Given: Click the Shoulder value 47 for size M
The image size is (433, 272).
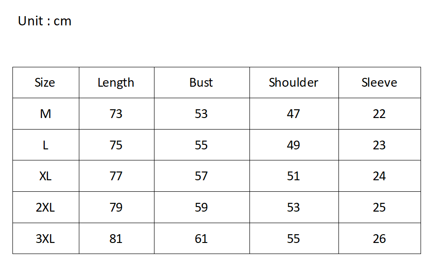Looking at the screenshot, I should [293, 114].
